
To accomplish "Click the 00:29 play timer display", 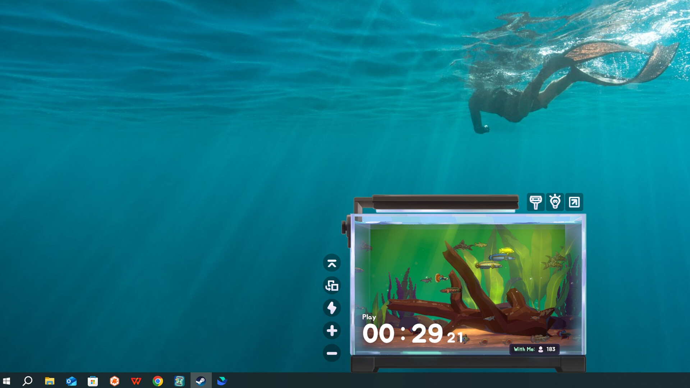I will (x=402, y=333).
